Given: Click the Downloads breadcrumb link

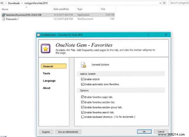Looking at the screenshot, I should click(x=14, y=3).
